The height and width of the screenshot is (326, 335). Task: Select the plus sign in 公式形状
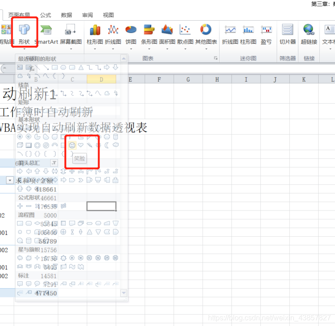click(20, 206)
